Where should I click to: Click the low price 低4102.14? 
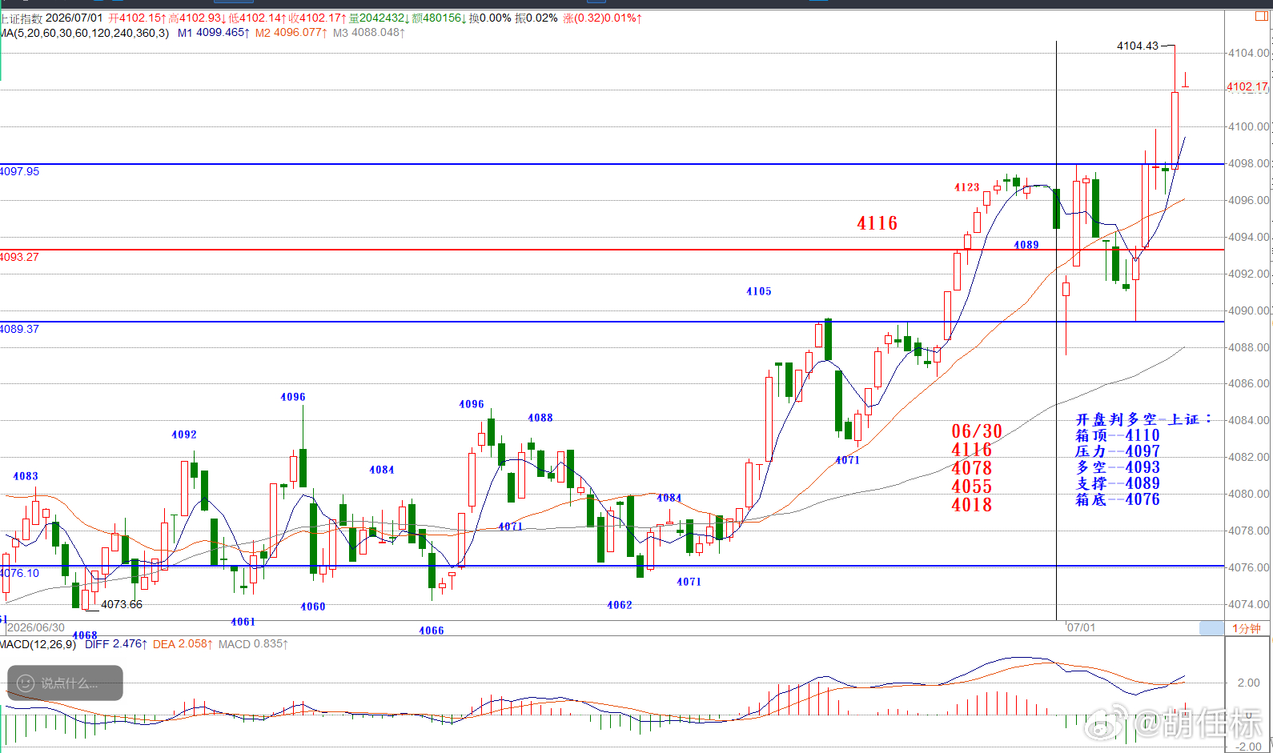tap(257, 18)
